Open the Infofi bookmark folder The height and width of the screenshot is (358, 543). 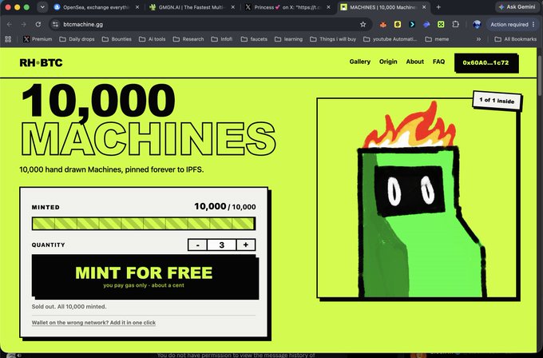point(222,39)
